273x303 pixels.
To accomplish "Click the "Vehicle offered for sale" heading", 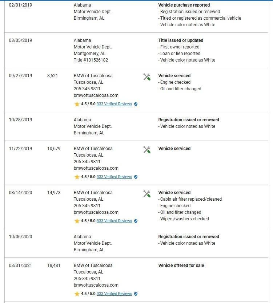I will tap(181, 265).
